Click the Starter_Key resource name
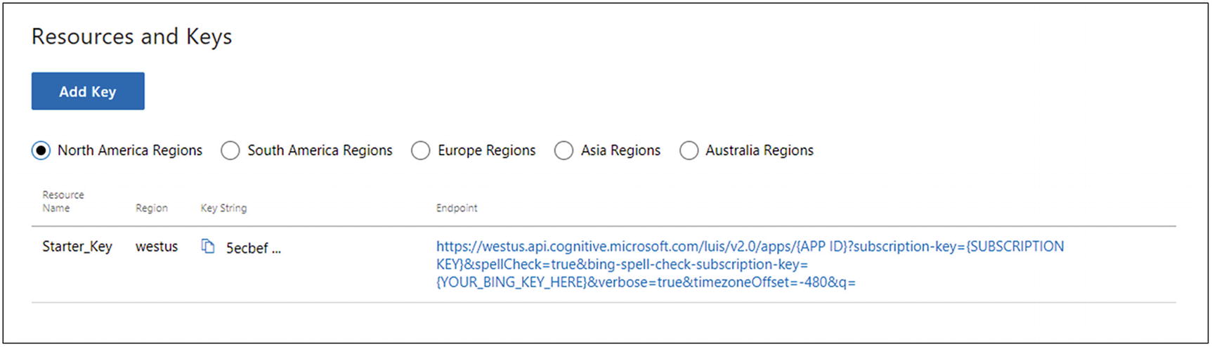1212x347 pixels. (x=77, y=247)
